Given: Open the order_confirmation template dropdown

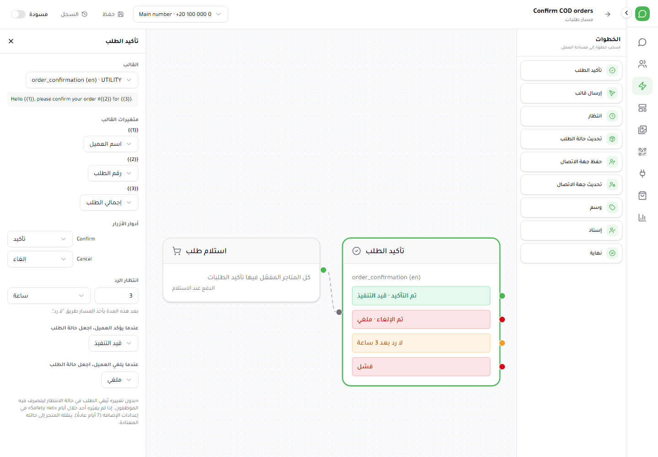Looking at the screenshot, I should click(x=82, y=80).
